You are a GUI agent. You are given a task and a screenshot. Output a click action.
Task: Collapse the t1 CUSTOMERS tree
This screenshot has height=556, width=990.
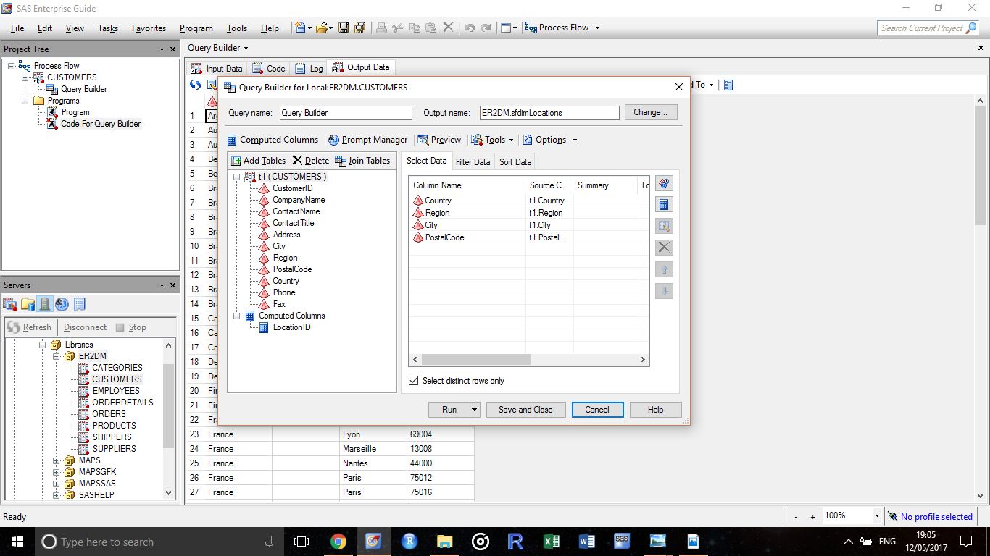[237, 176]
